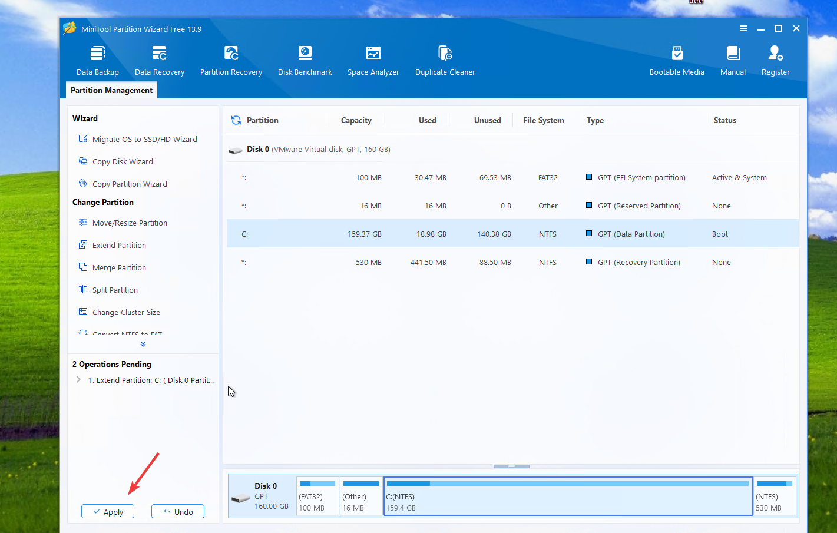
Task: Click the Disk 0 drive icon in the list
Action: click(236, 150)
